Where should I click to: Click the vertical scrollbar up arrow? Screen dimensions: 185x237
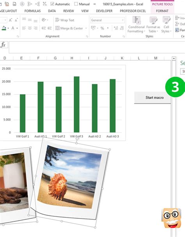(x=174, y=58)
